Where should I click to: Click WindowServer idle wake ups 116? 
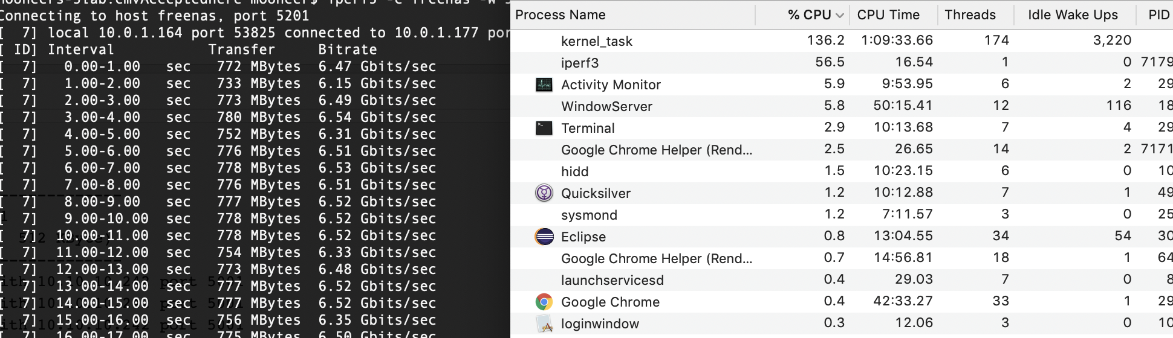1119,105
